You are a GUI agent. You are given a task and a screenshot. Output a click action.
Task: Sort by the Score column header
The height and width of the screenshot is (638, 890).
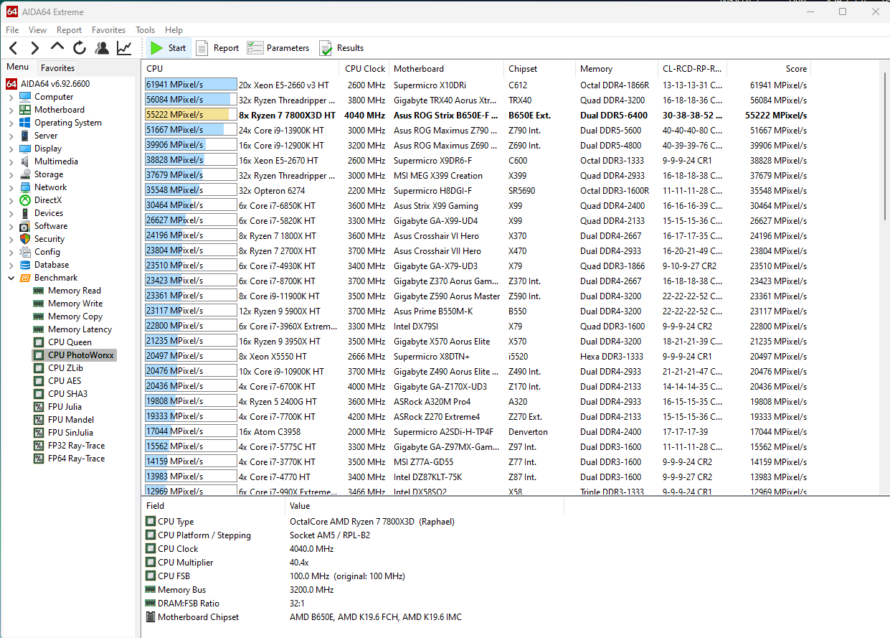click(769, 69)
